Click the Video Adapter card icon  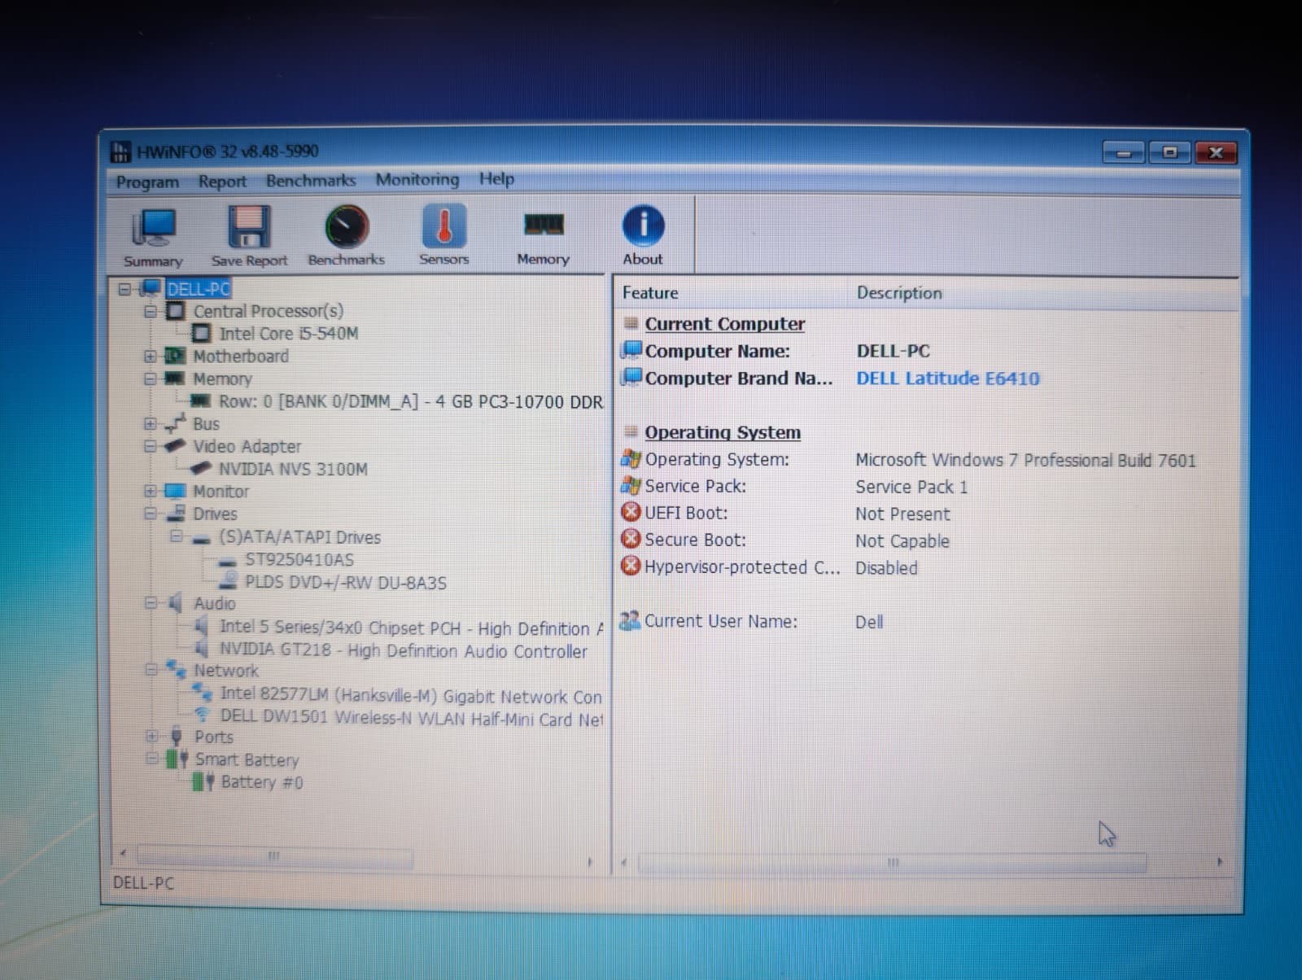(175, 446)
